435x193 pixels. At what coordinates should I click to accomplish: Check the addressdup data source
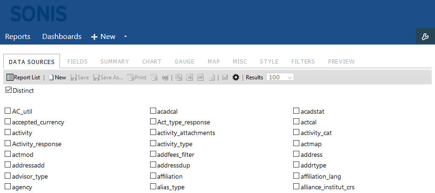tap(153, 165)
